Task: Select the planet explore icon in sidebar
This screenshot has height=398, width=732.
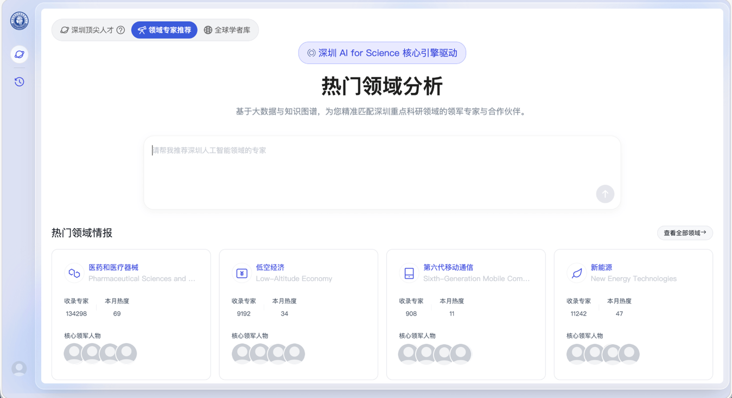Action: tap(20, 54)
